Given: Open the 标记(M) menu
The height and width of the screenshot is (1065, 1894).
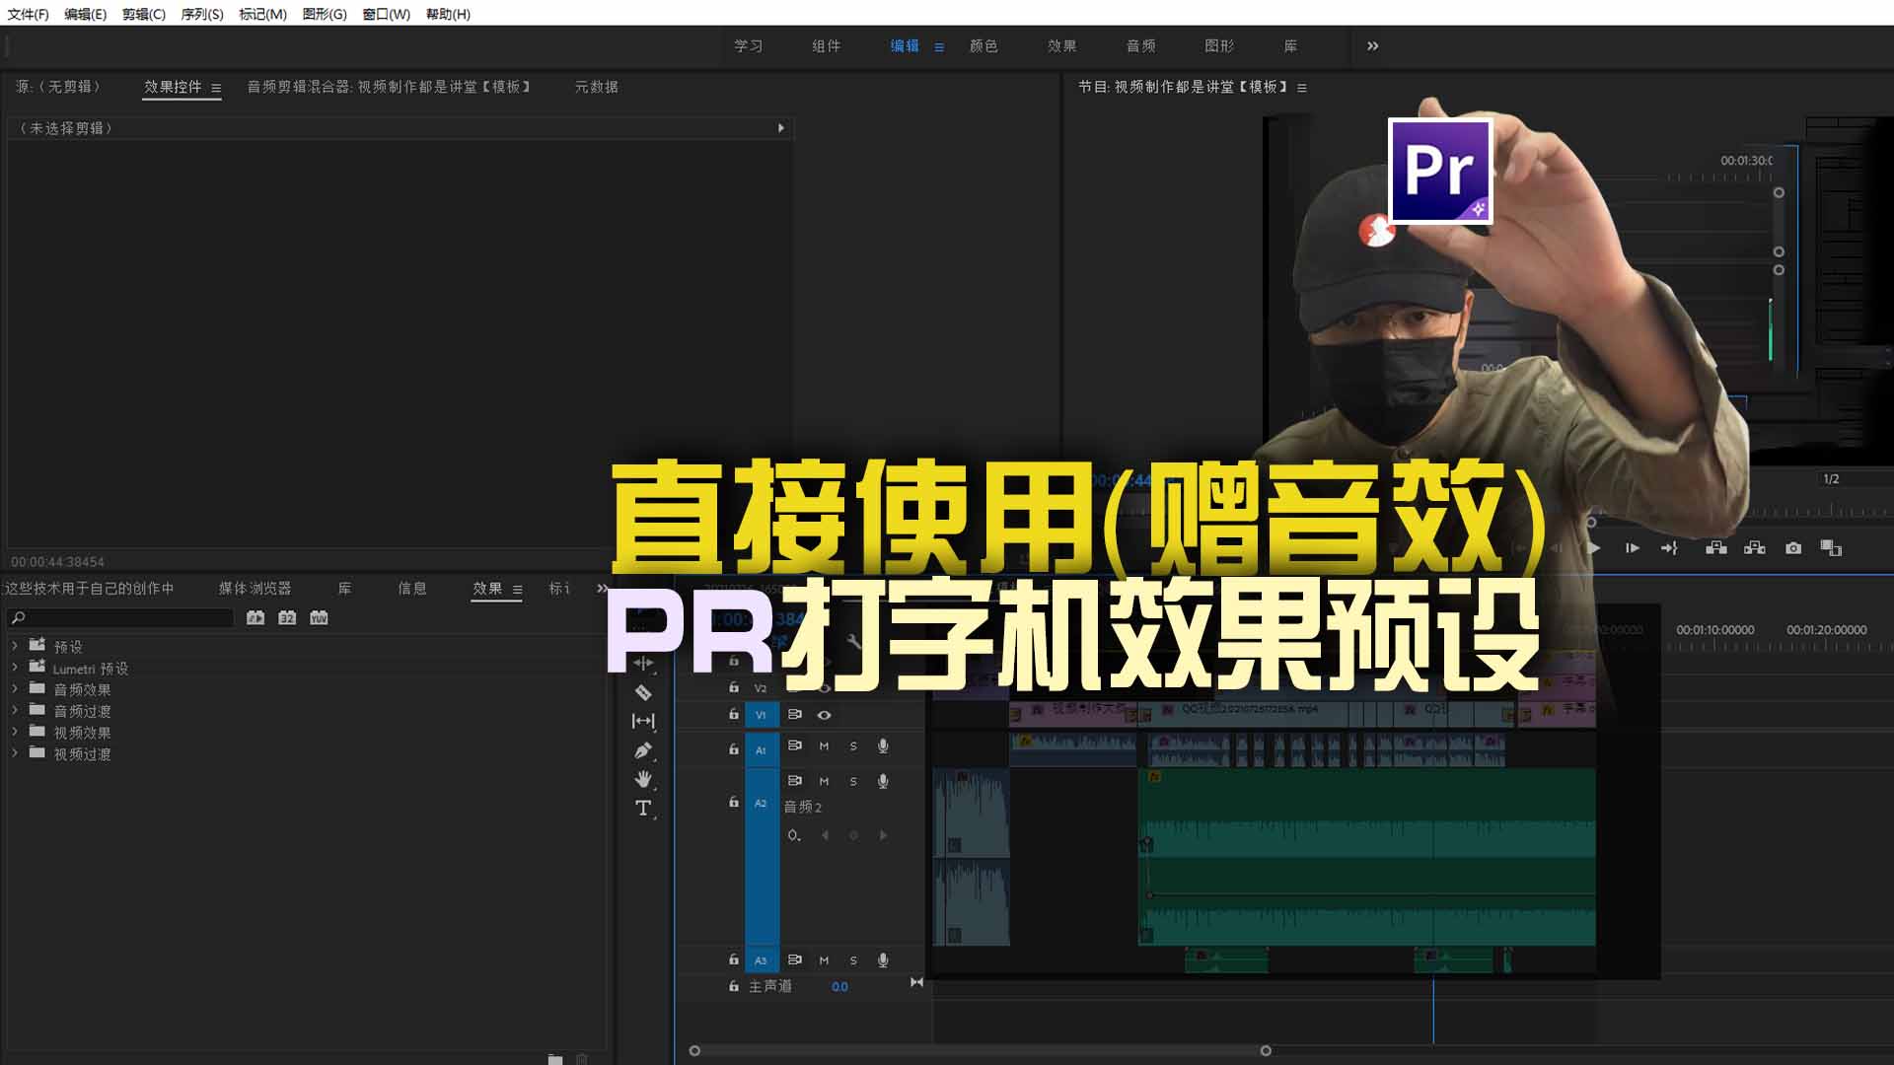Looking at the screenshot, I should click(262, 14).
